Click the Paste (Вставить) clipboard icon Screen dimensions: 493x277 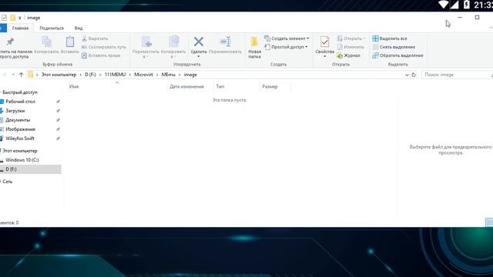(70, 42)
